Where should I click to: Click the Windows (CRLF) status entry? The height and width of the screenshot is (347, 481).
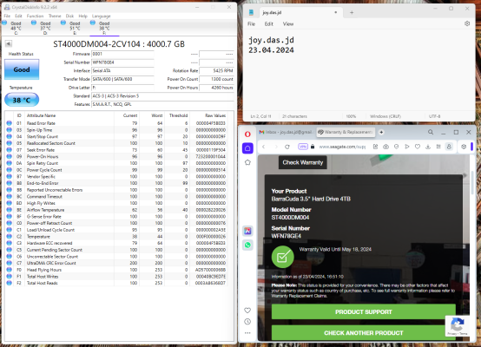385,116
